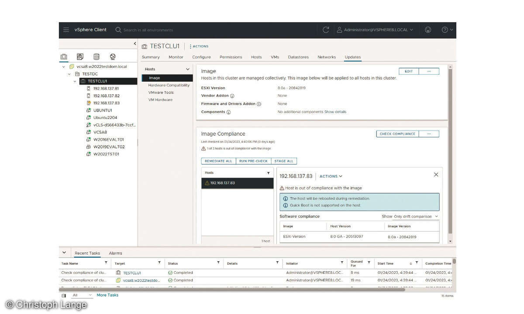This screenshot has width=524, height=314.
Task: Switch to VMs and Templates inventory view
Action: (80, 57)
